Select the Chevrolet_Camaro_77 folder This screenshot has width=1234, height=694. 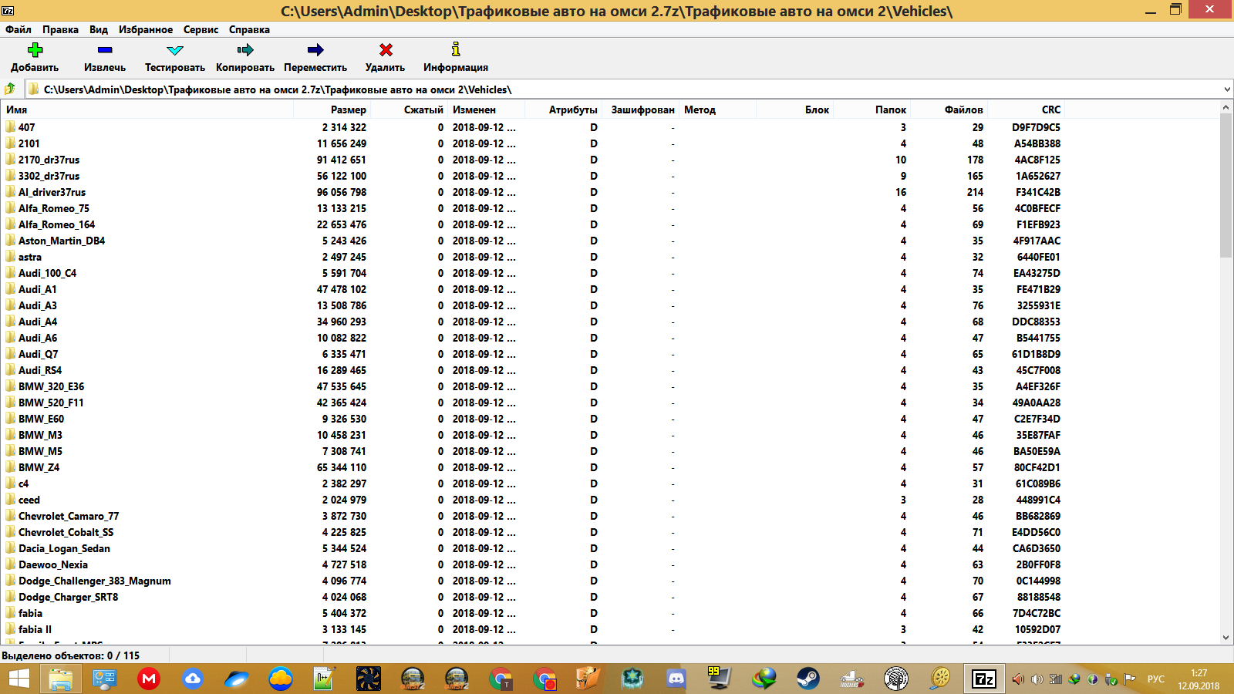pyautogui.click(x=69, y=516)
